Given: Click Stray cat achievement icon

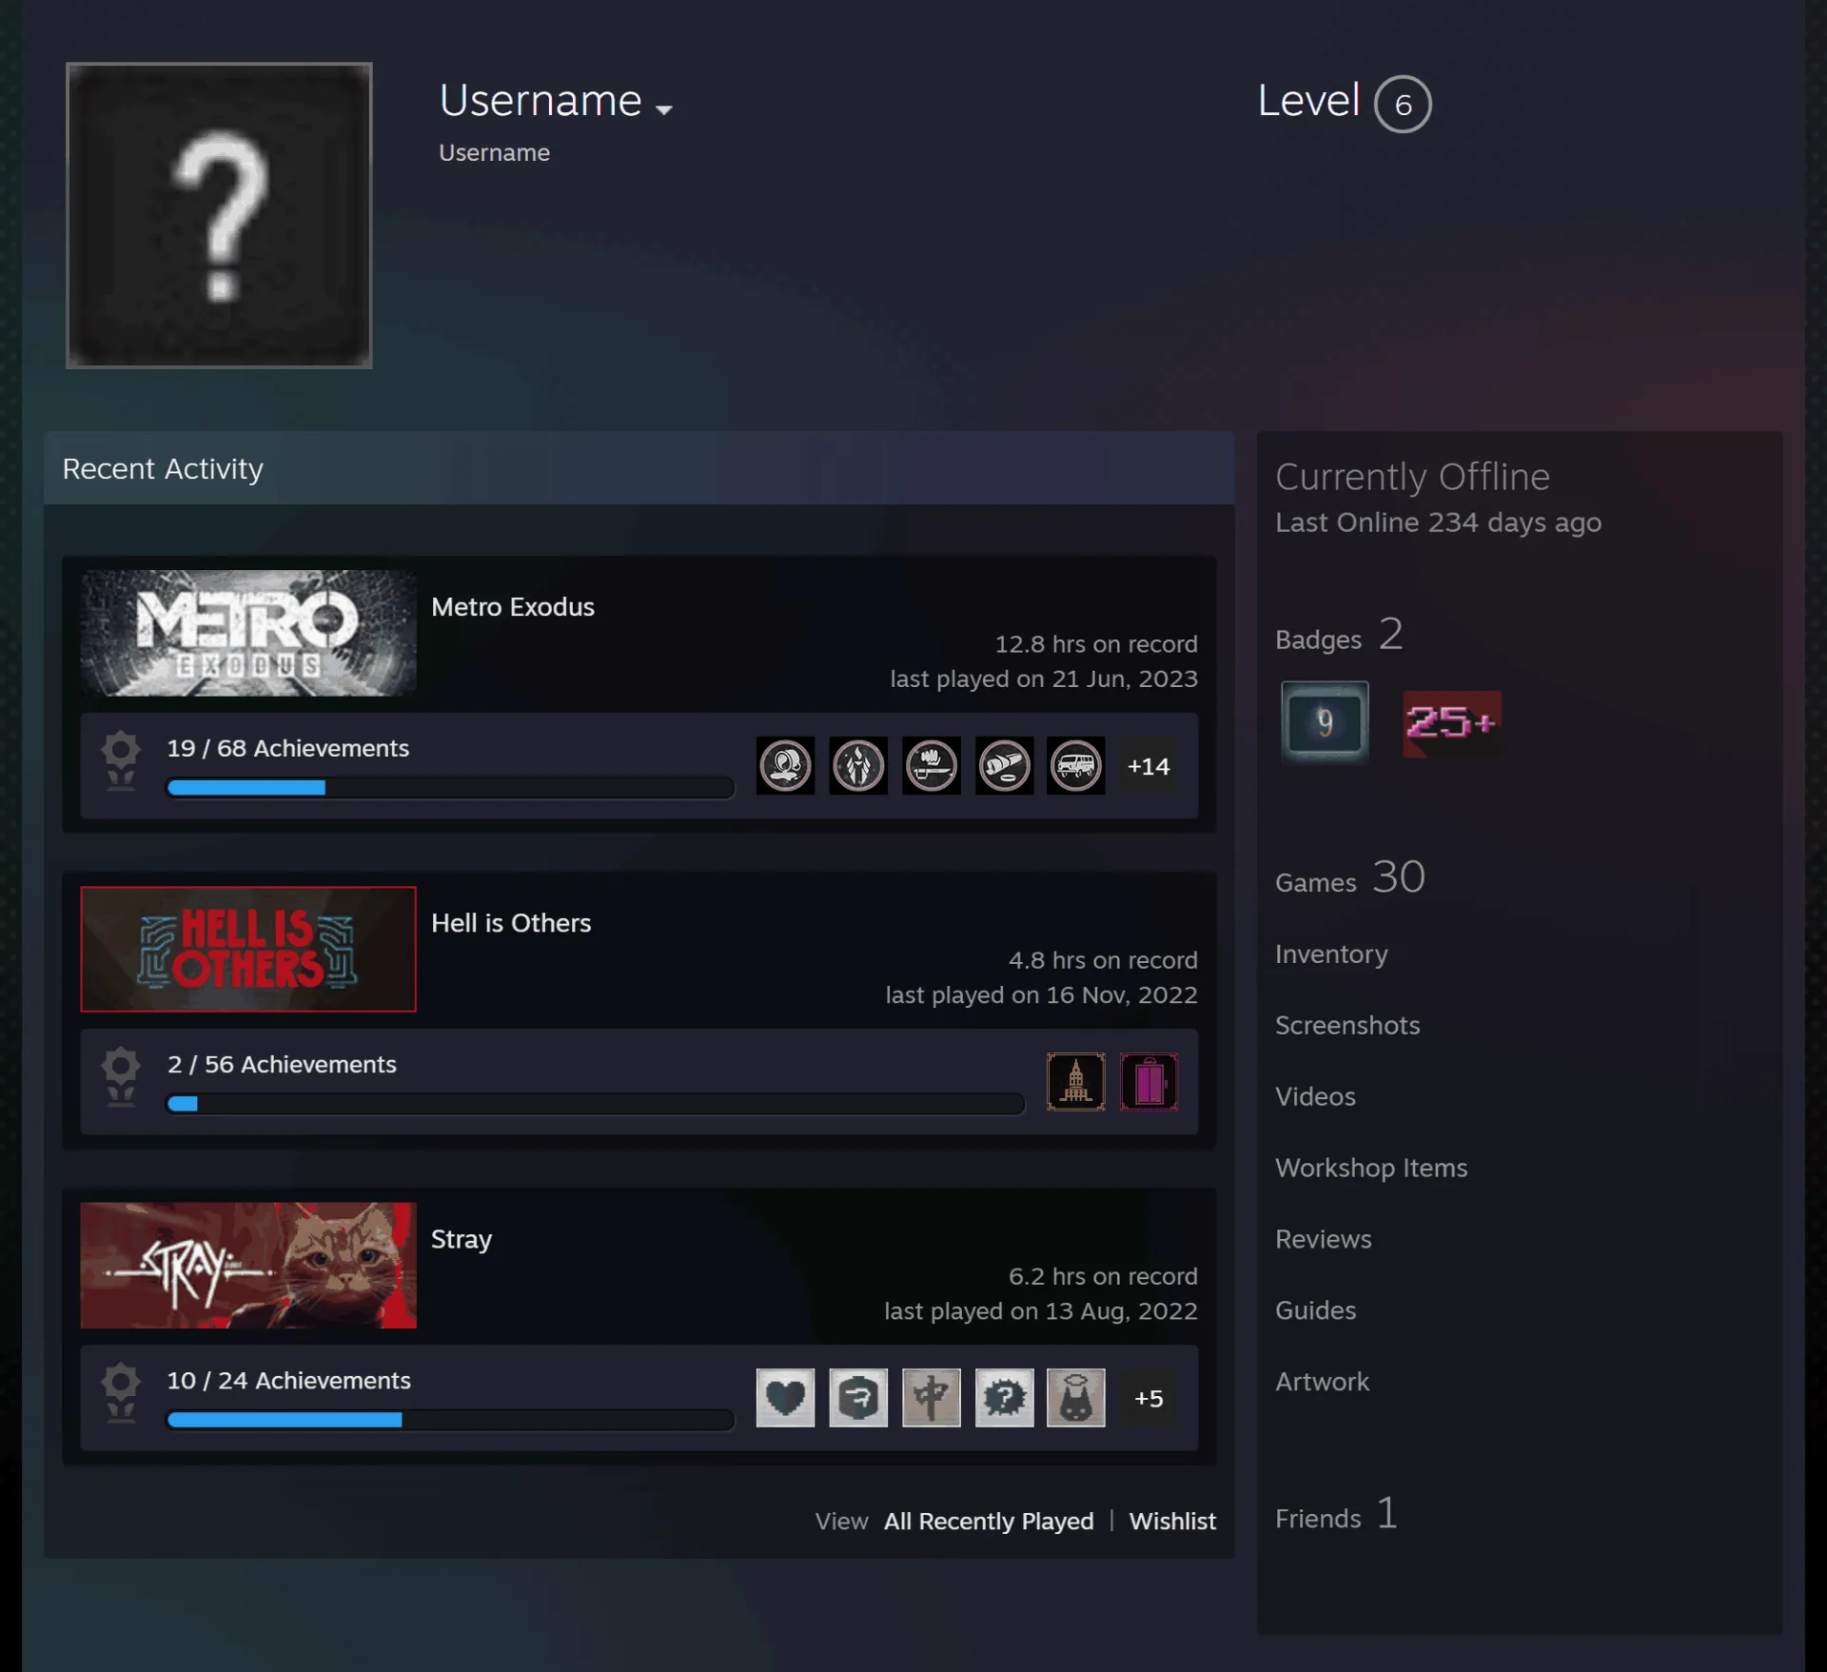Looking at the screenshot, I should [1076, 1398].
